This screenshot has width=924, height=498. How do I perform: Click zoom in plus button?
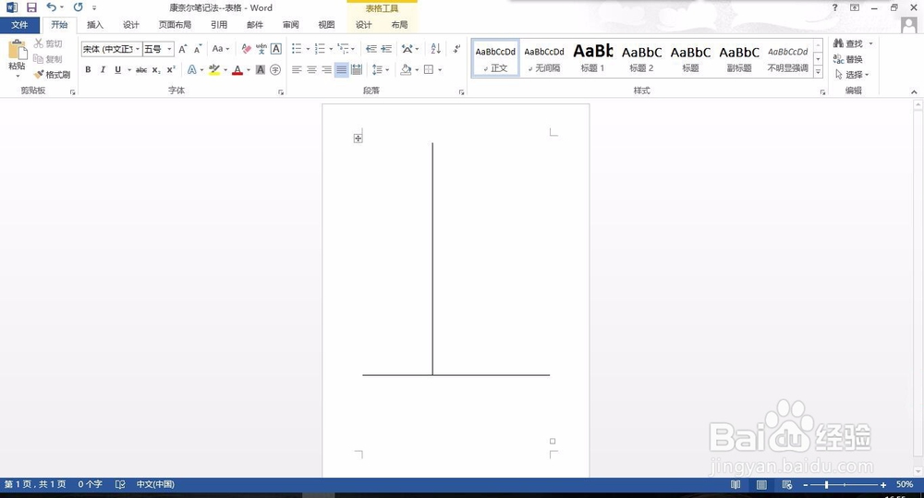coord(883,484)
